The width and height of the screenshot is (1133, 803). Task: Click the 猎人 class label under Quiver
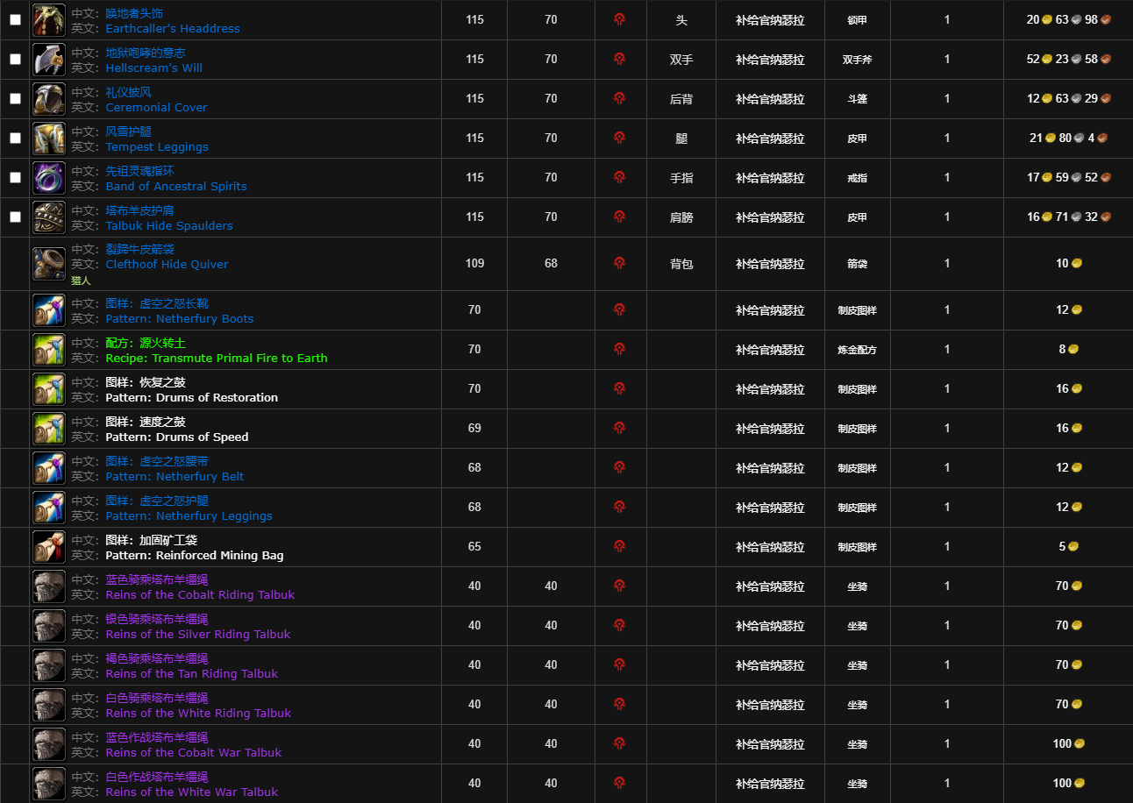(x=81, y=281)
